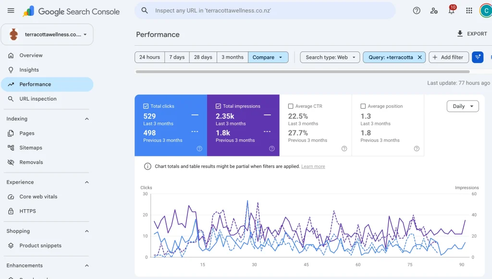
Task: Click the Sitemaps tree icon
Action: 11,148
